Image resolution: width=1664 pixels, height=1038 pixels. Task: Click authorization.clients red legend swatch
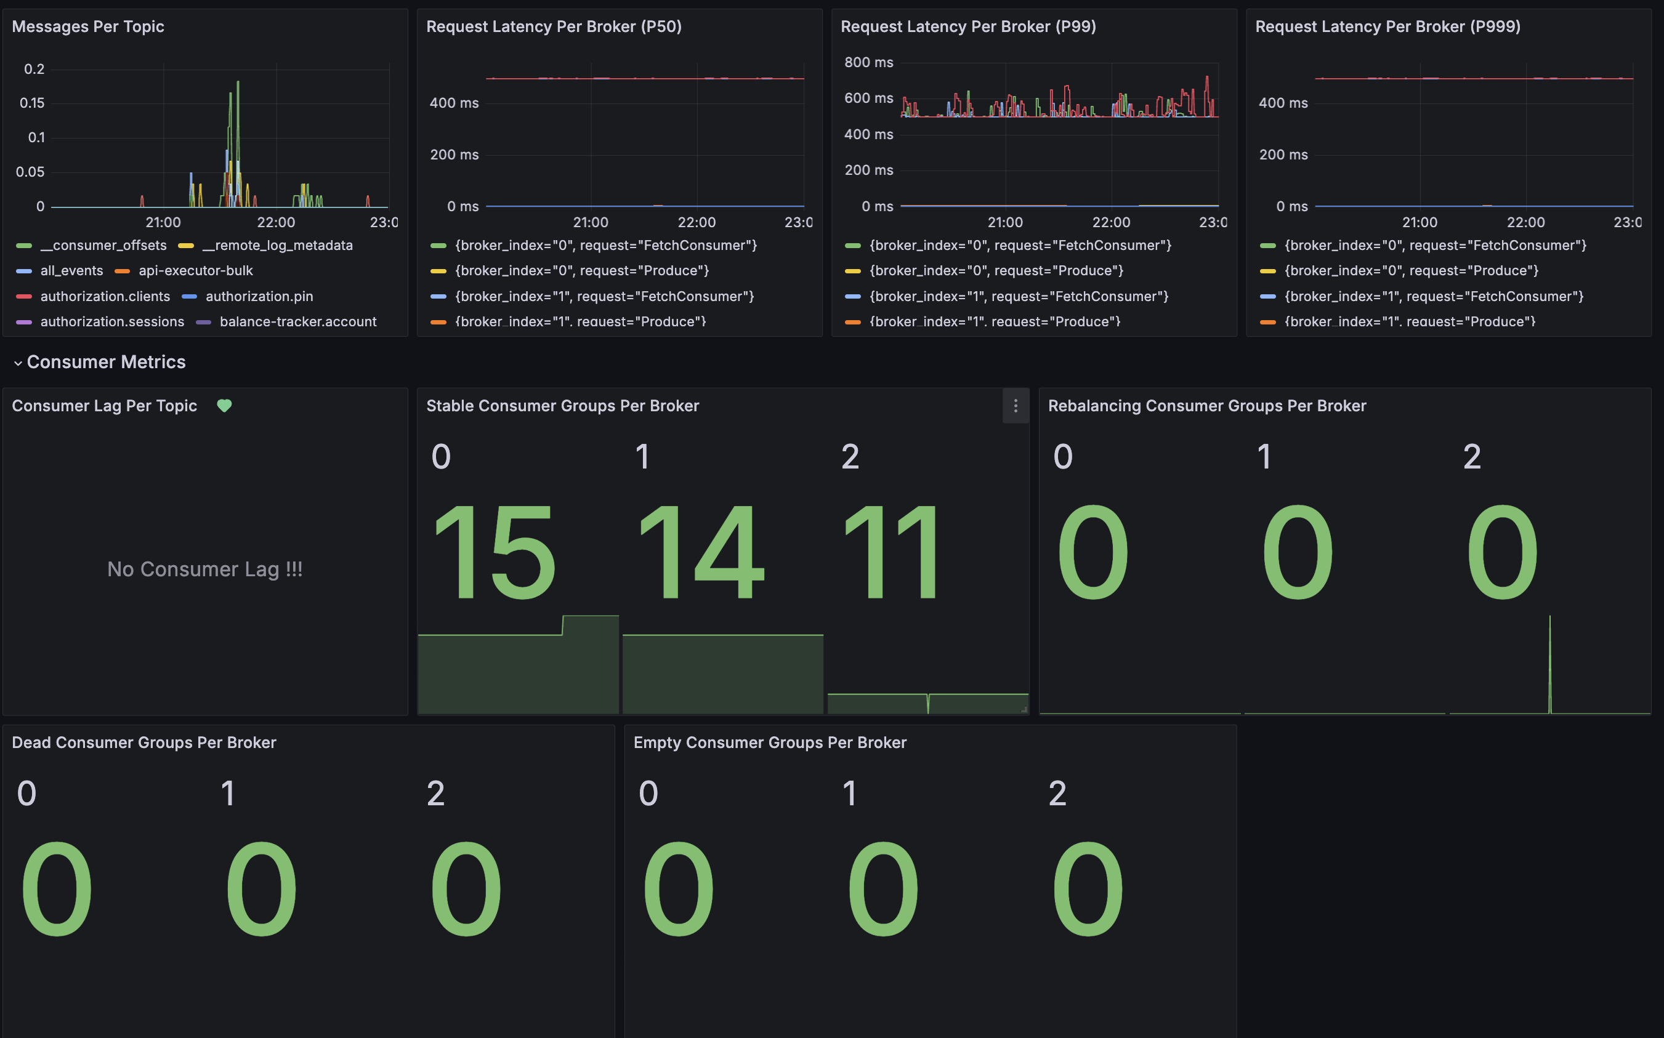point(24,297)
